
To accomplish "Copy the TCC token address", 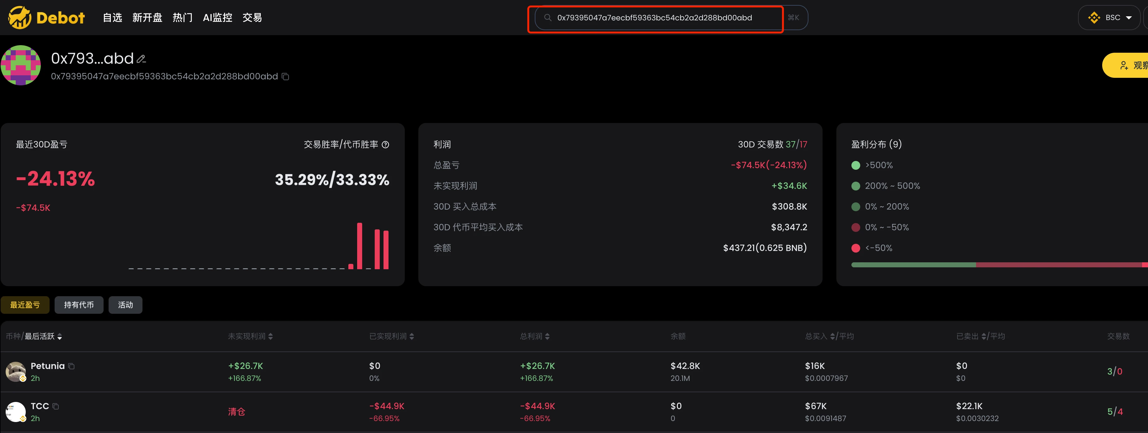I will click(x=56, y=406).
